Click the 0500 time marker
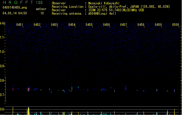The height and width of the screenshot is (115, 182). point(176,25)
